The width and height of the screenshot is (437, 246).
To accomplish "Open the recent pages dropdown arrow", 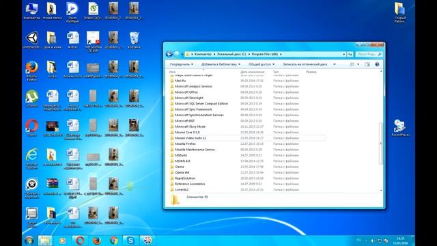I will (x=182, y=54).
